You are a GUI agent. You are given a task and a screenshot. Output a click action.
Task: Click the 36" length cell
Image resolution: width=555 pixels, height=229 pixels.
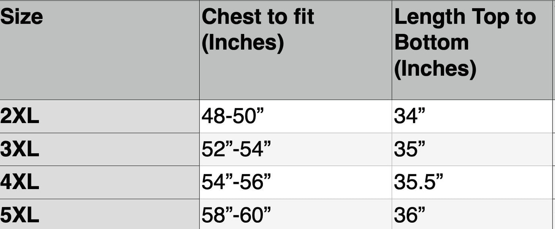point(410,216)
